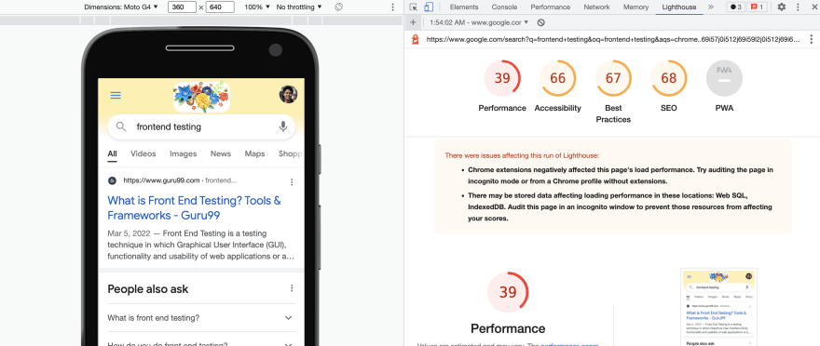
Task: Switch to the Console tab
Action: point(504,7)
